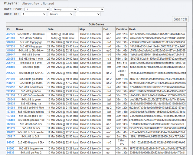Open game ID 278489
Image resolution: width=193 pixels, height=155 pixels.
coord(11,67)
